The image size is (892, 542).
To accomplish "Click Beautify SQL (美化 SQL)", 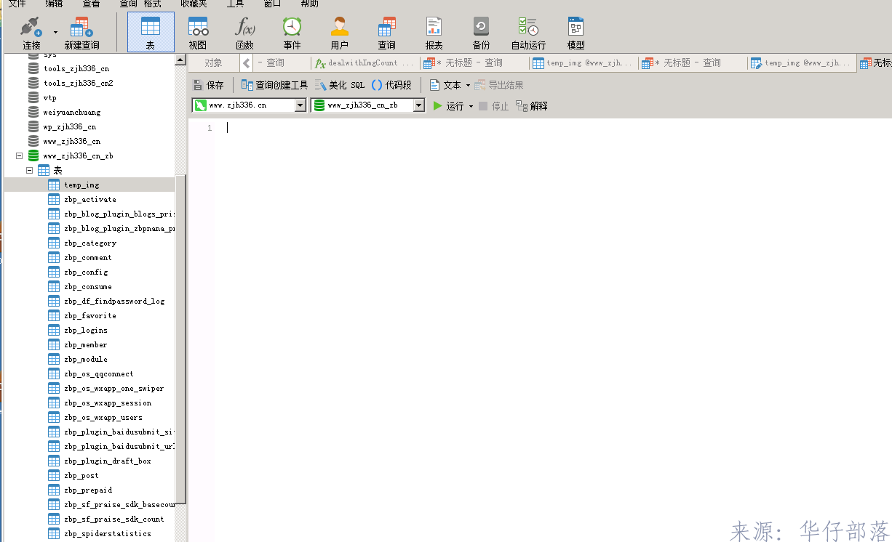I will (340, 85).
